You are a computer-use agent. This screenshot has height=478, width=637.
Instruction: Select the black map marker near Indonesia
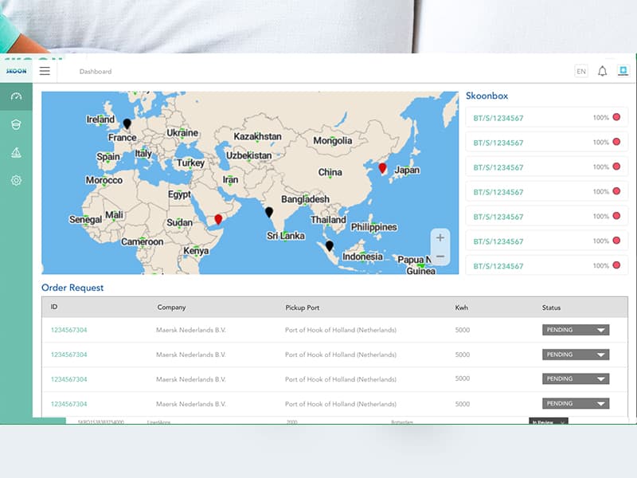[x=330, y=245]
